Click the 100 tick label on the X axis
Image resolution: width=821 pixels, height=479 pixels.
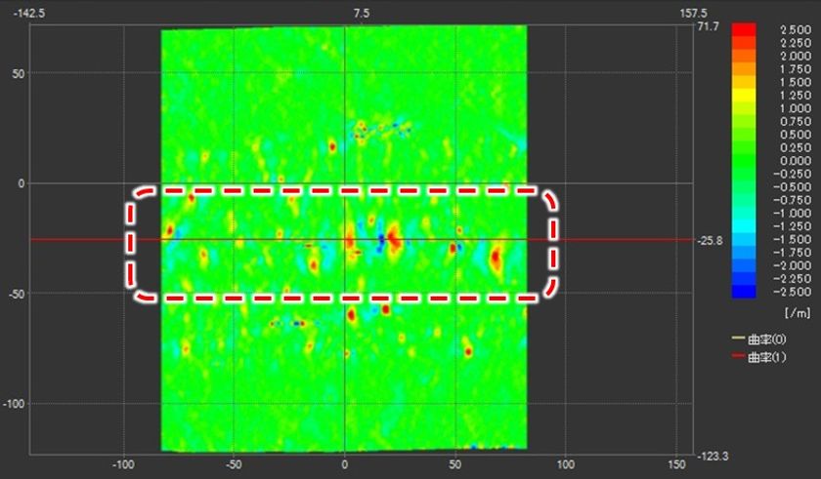(566, 463)
